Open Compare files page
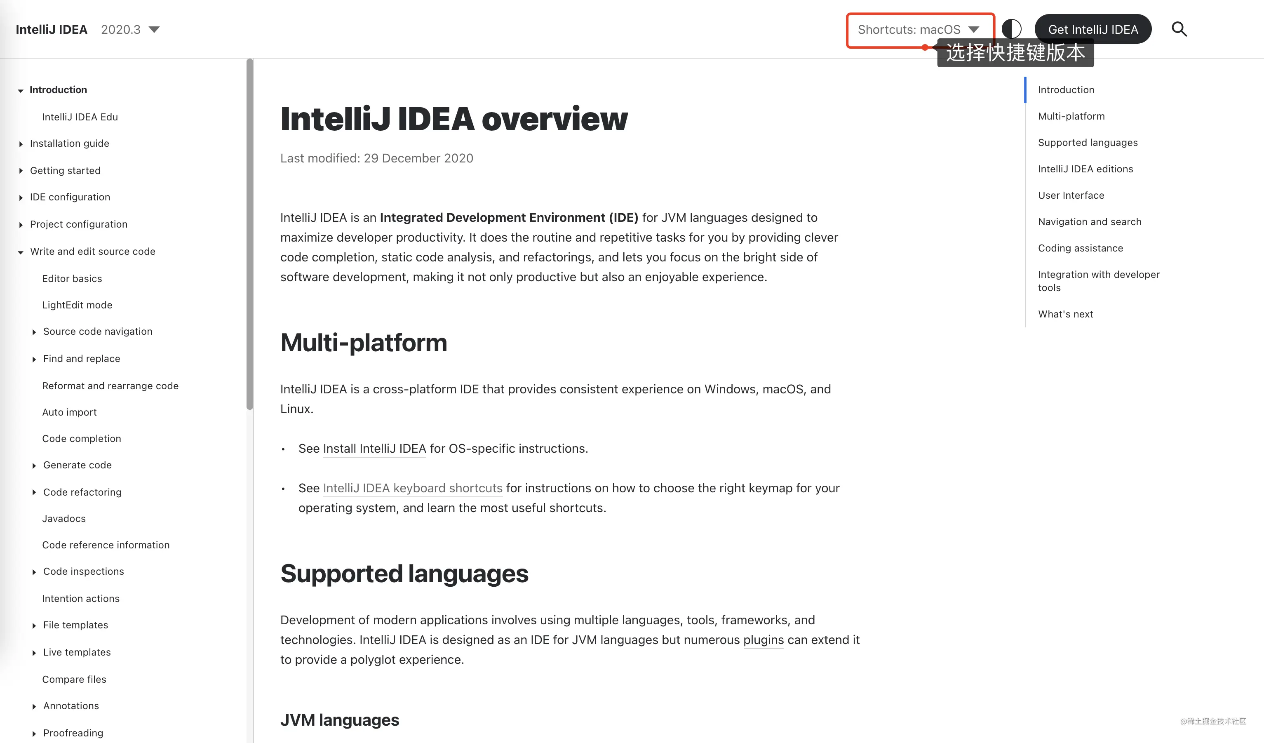 [74, 679]
